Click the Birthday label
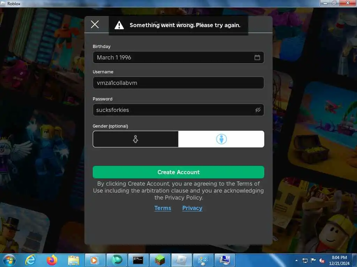The height and width of the screenshot is (267, 357). point(101,46)
